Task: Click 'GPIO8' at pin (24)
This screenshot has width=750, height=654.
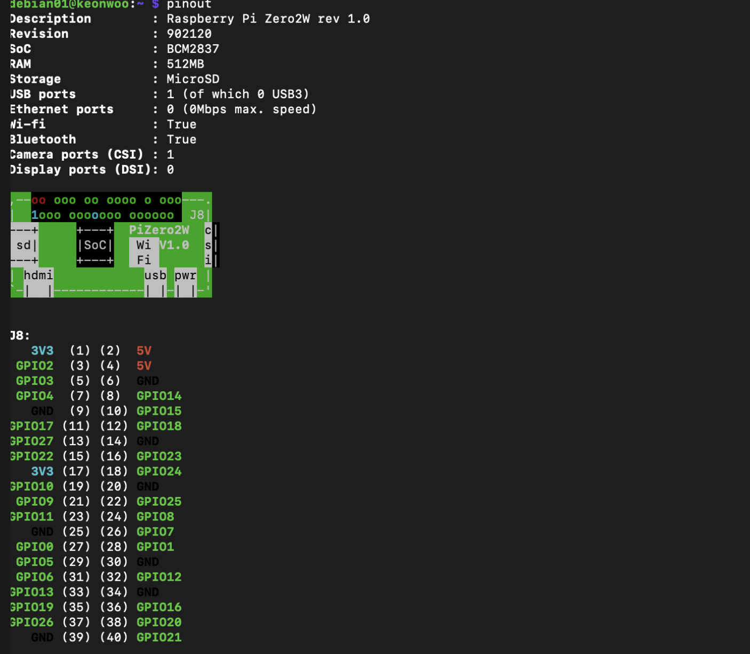Action: click(155, 516)
